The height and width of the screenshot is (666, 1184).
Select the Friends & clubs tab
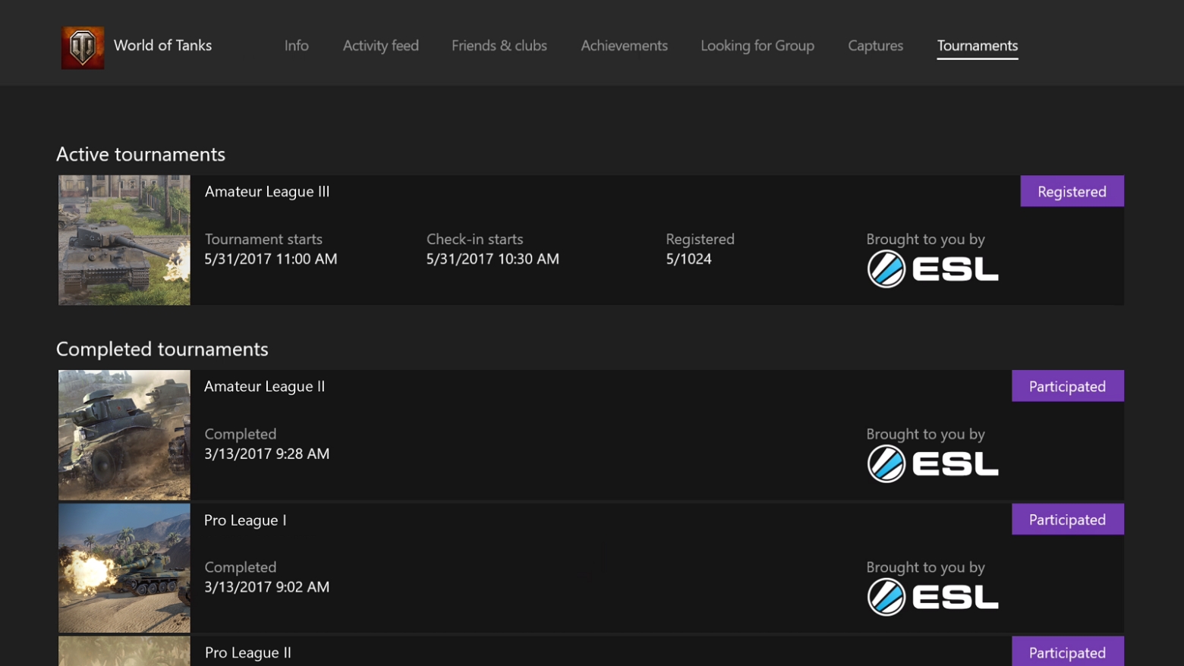click(499, 46)
